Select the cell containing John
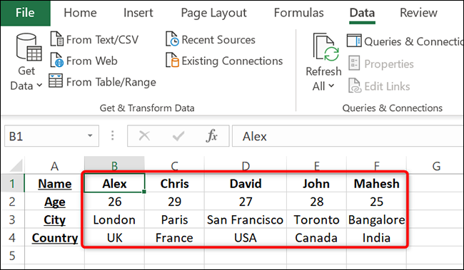Image resolution: width=464 pixels, height=270 pixels. (316, 184)
